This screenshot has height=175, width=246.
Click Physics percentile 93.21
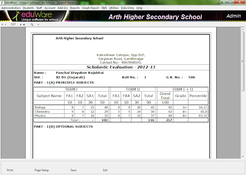203,116
